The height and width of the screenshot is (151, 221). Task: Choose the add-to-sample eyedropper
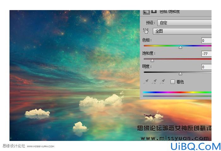(154, 81)
